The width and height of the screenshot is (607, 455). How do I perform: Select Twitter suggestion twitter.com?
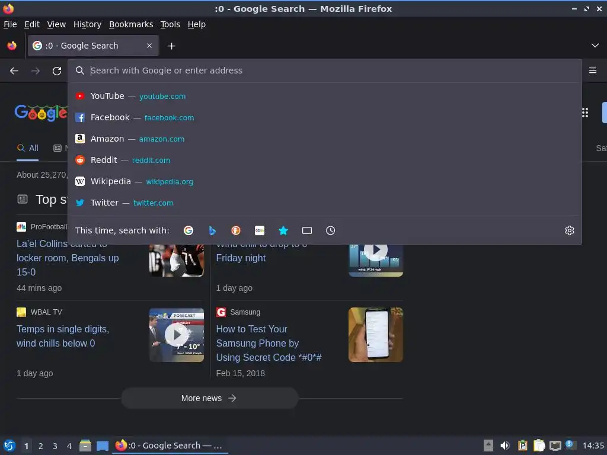[325, 203]
